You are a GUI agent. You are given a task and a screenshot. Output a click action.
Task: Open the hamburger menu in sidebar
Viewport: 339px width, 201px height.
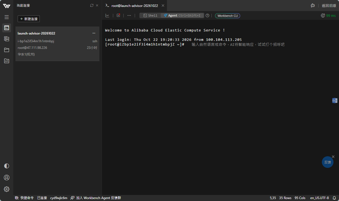click(7, 17)
